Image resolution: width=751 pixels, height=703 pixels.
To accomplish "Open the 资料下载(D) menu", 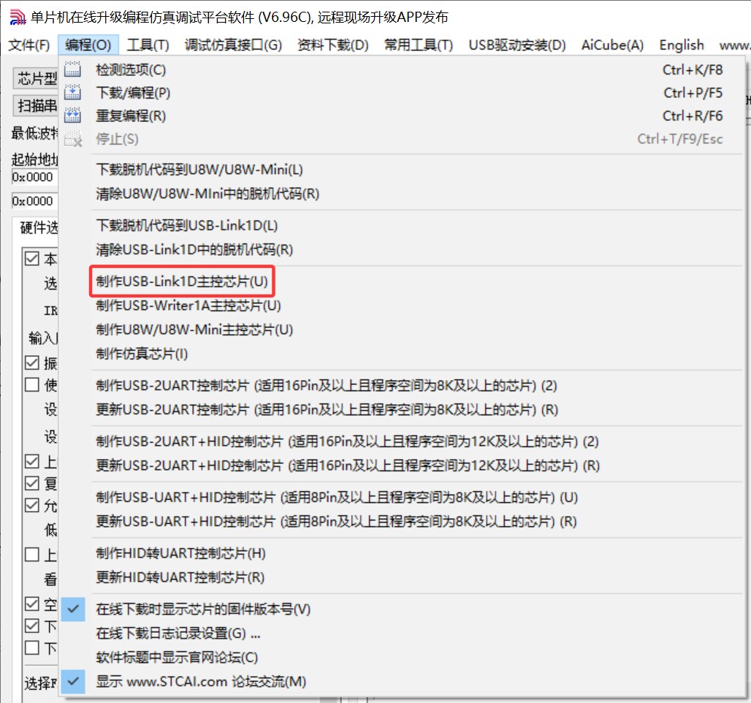I will coord(332,45).
